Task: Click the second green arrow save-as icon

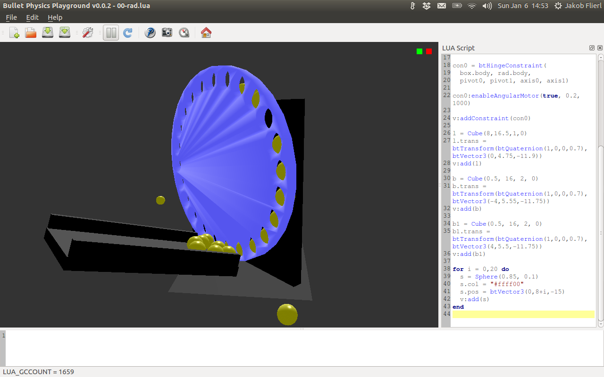Action: pyautogui.click(x=65, y=33)
